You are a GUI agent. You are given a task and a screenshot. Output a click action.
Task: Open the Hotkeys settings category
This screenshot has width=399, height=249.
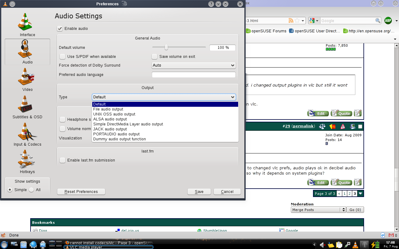point(27,162)
